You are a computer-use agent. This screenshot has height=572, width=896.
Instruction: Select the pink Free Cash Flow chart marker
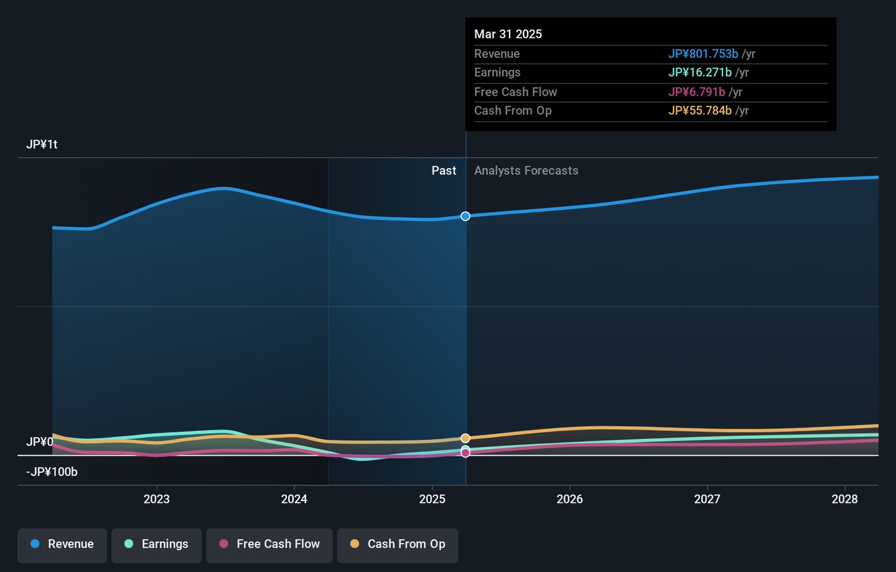(x=465, y=453)
